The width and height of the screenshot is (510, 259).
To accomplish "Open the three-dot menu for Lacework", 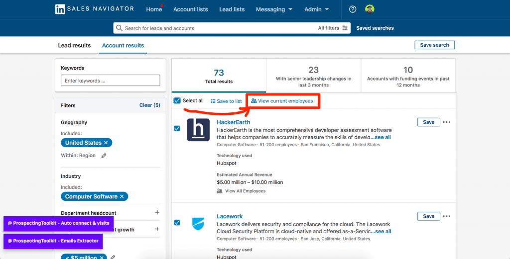I will coord(447,216).
